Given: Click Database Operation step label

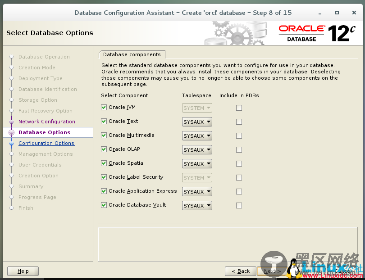Looking at the screenshot, I should click(44, 57).
